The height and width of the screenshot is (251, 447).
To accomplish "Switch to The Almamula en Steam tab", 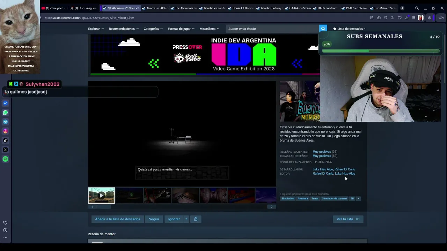I will 184,8.
